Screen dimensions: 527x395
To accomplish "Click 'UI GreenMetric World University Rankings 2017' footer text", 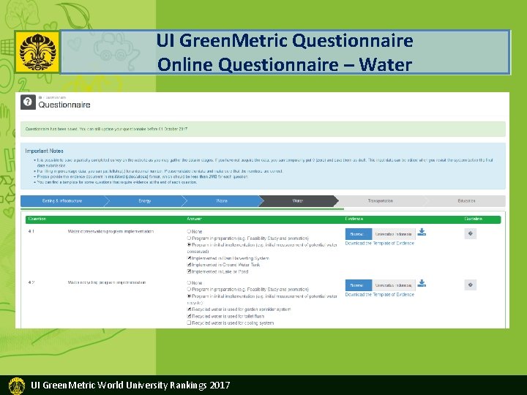I will (x=130, y=385).
